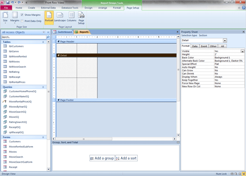The image size is (246, 176).
Task: Click the search magnifier in navigation pane
Action: (x=48, y=37)
